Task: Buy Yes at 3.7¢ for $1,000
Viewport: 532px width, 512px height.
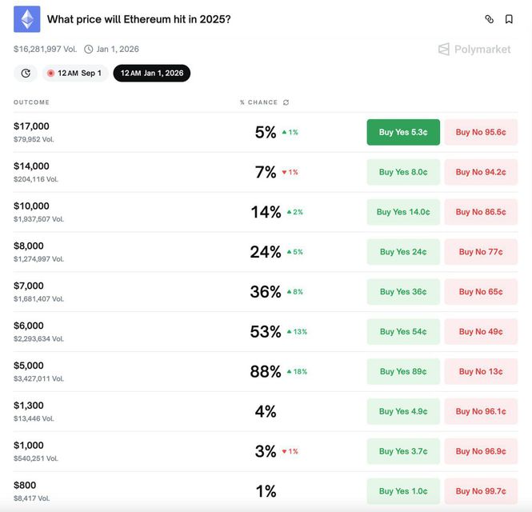Action: pos(403,451)
